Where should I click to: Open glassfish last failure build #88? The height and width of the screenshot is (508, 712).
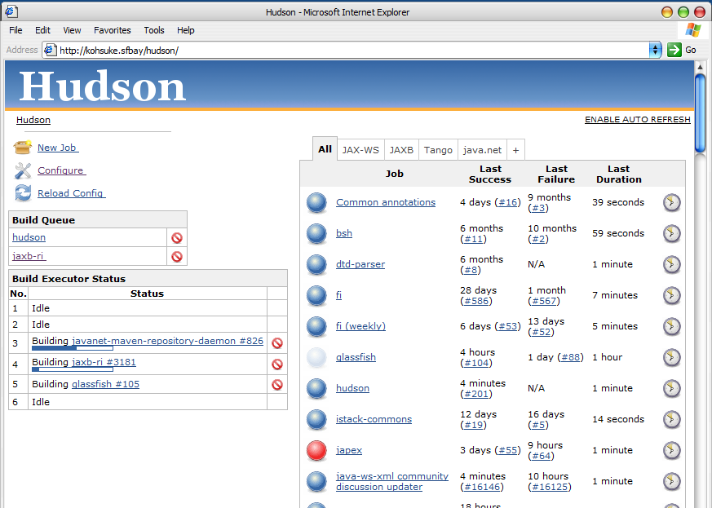click(x=571, y=357)
